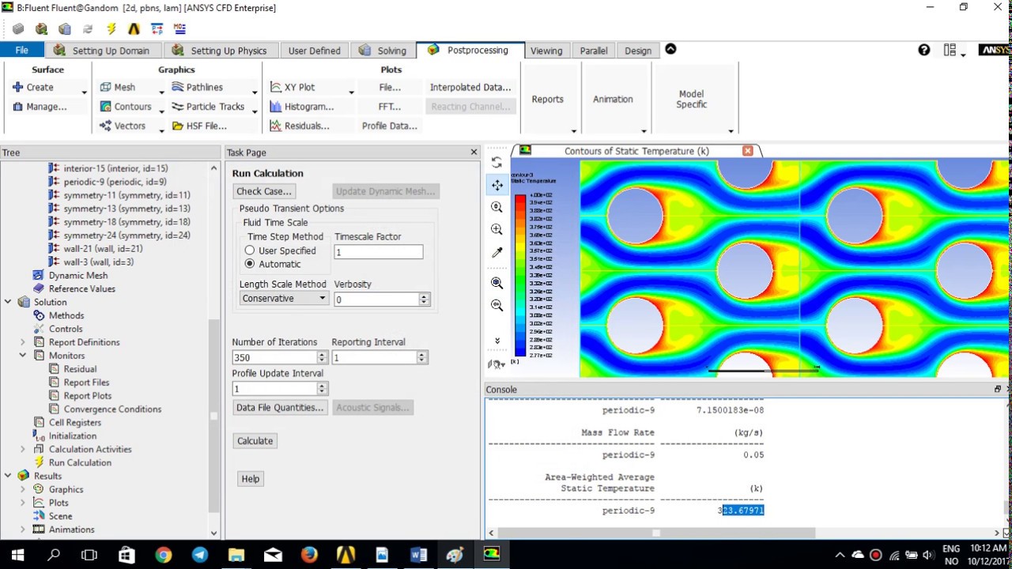Click the Rotate View tool in graphics toolbar

pos(497,162)
